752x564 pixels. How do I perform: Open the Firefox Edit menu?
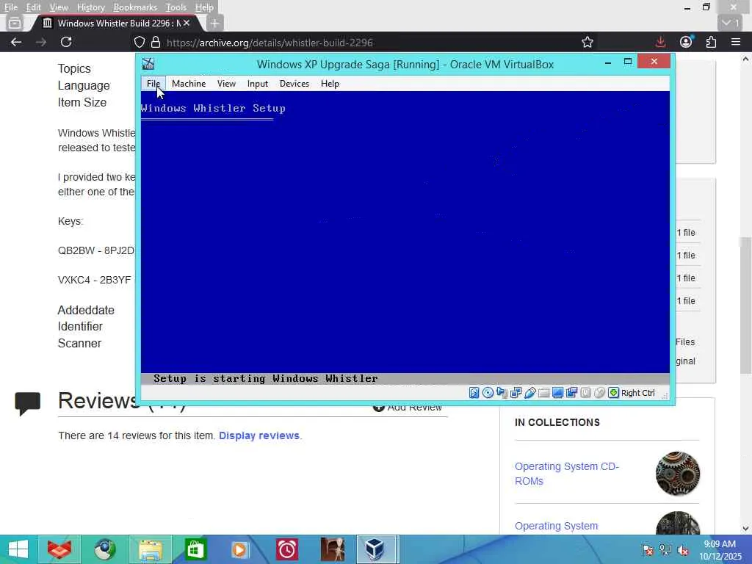coord(33,7)
